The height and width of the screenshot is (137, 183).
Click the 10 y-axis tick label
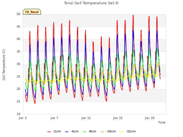(x=18, y=114)
